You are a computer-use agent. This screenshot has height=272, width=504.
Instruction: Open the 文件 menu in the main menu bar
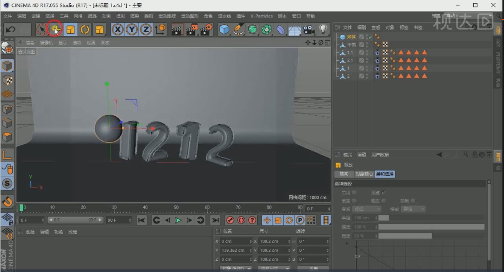click(x=8, y=16)
